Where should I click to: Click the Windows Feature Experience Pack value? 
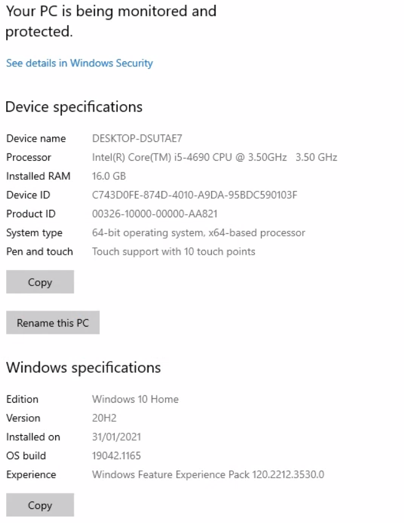tap(208, 475)
